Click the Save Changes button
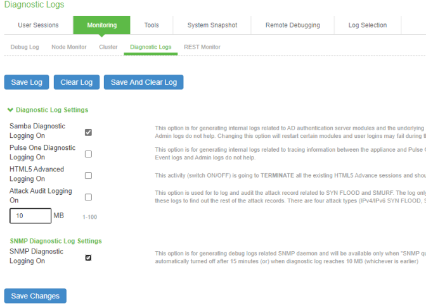The image size is (426, 308). 35,296
